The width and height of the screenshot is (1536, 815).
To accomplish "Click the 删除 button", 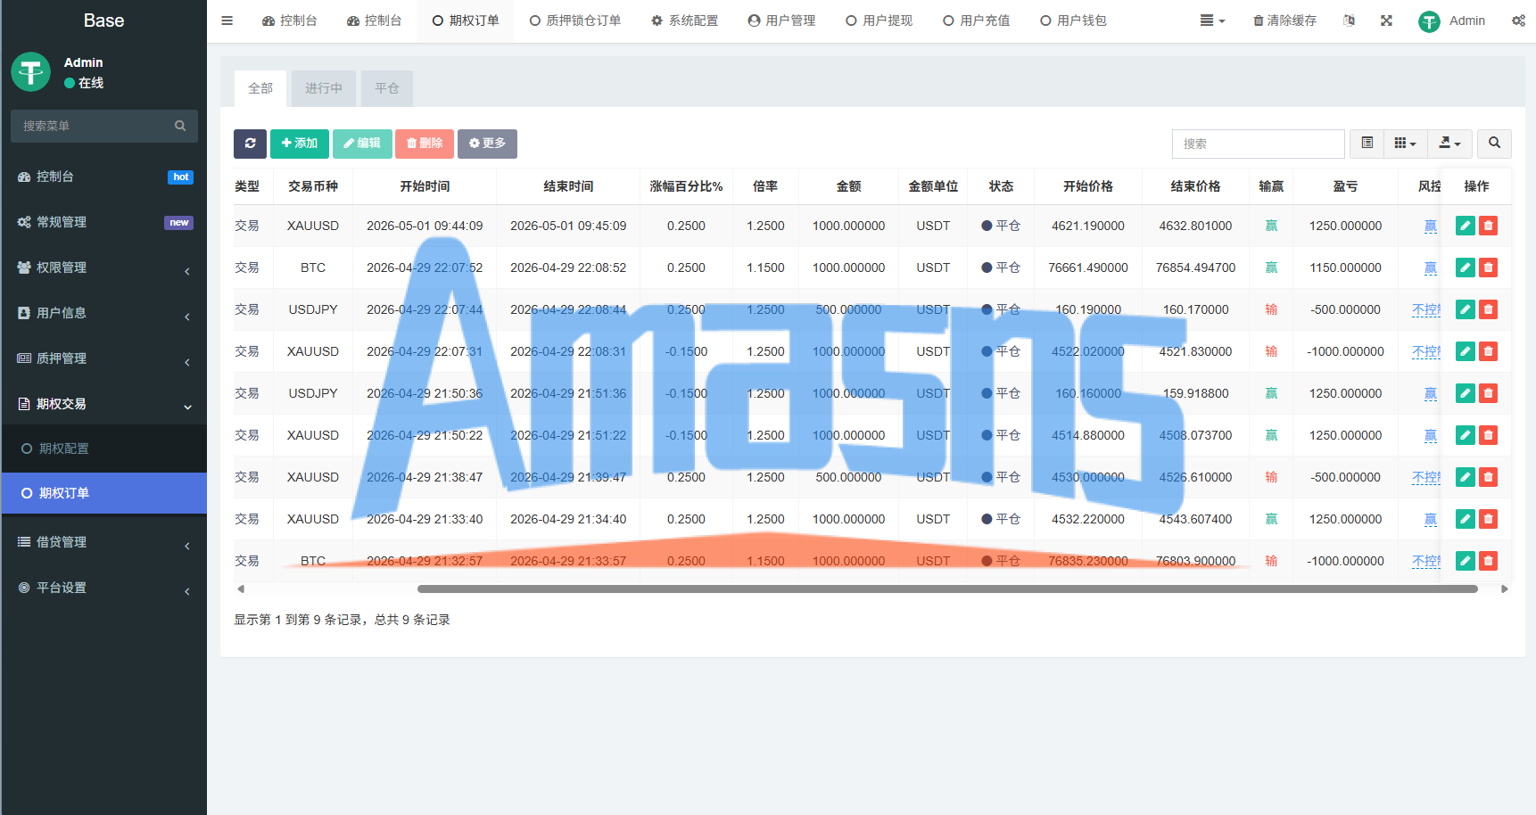I will tap(425, 144).
